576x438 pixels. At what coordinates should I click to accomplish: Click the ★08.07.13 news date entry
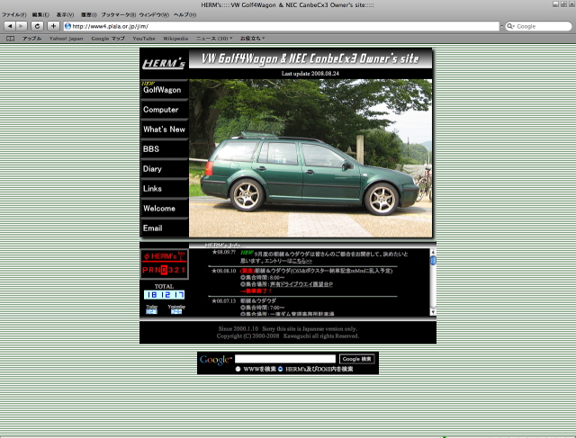tap(224, 300)
